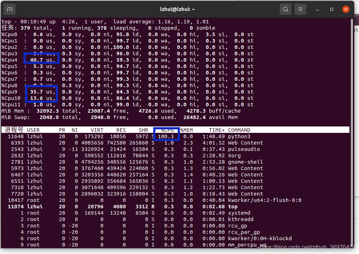Click the -11 nice value of pulseaudio
This screenshot has width=359, height=254.
pyautogui.click(x=73, y=149)
